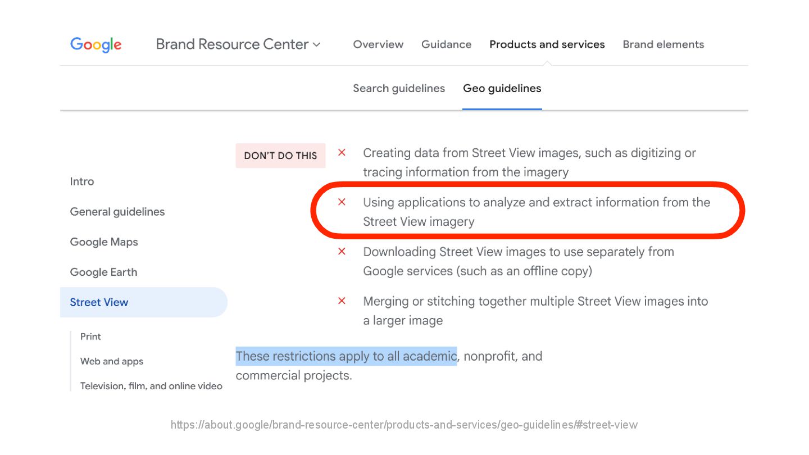The height and width of the screenshot is (455, 809).
Task: Select Street View in the sidebar
Action: coord(99,302)
